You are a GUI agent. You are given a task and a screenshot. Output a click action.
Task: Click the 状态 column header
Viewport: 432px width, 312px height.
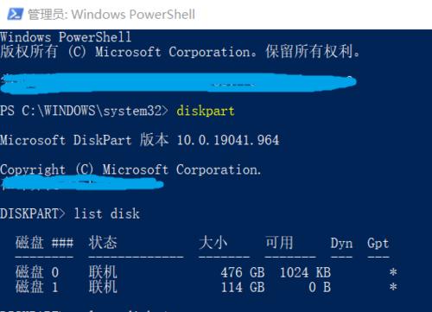coord(103,242)
